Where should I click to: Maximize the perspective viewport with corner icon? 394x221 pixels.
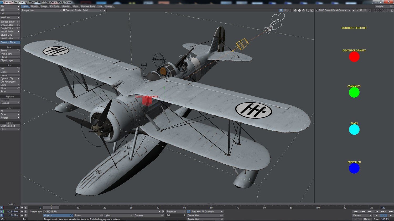312,10
